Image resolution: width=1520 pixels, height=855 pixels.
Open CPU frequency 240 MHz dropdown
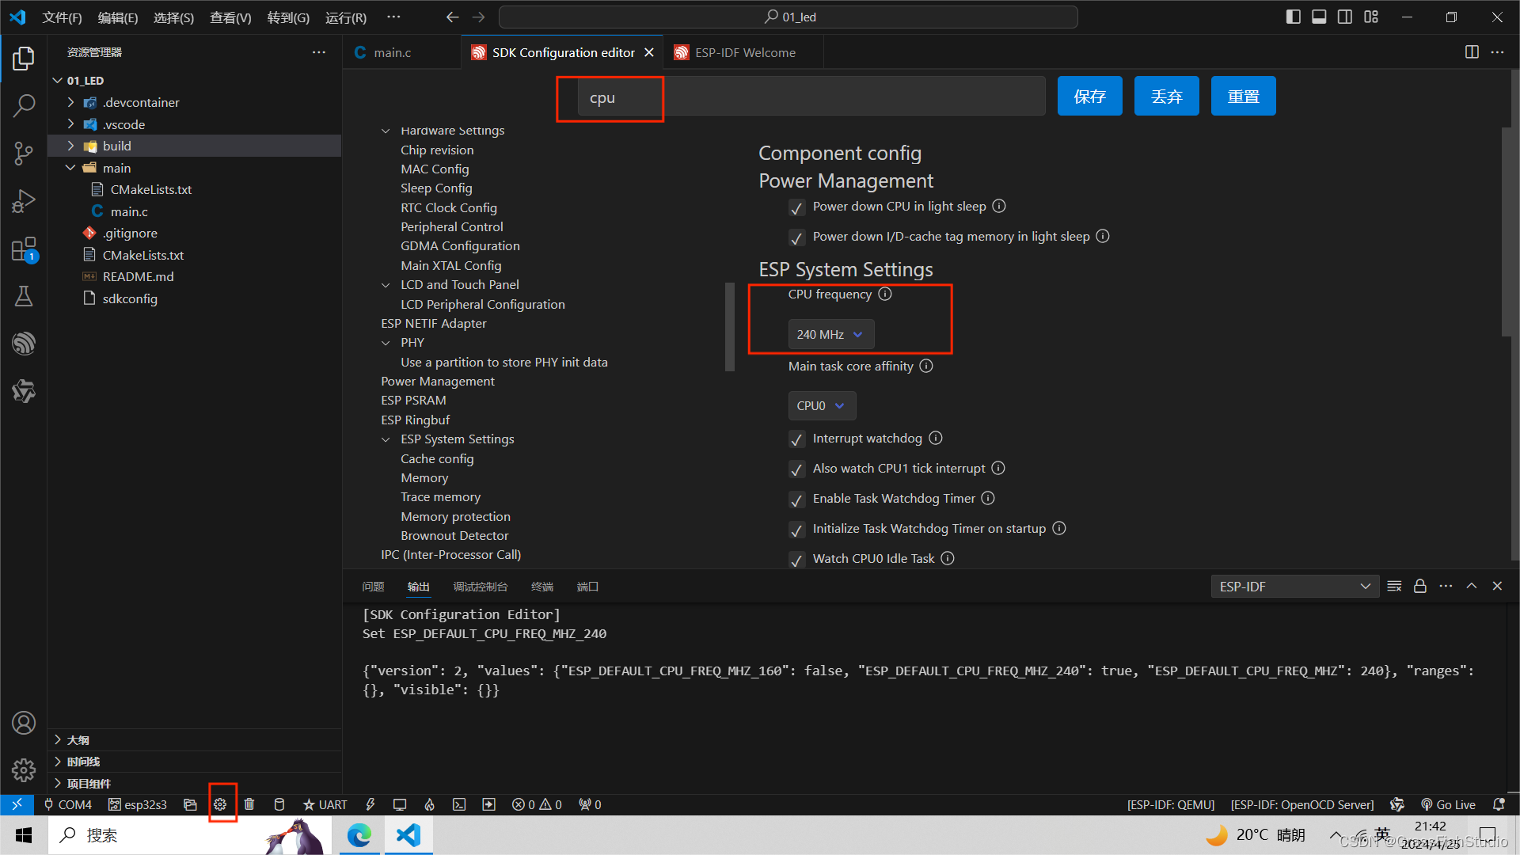tap(830, 334)
